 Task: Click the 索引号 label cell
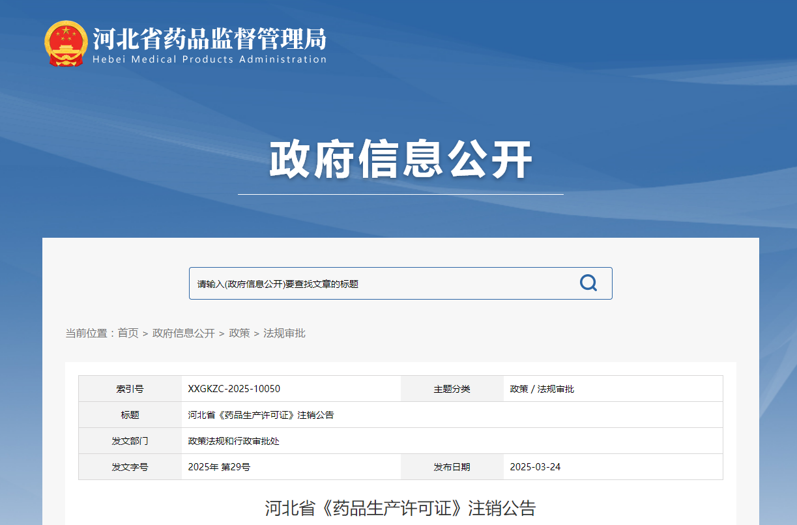click(130, 389)
